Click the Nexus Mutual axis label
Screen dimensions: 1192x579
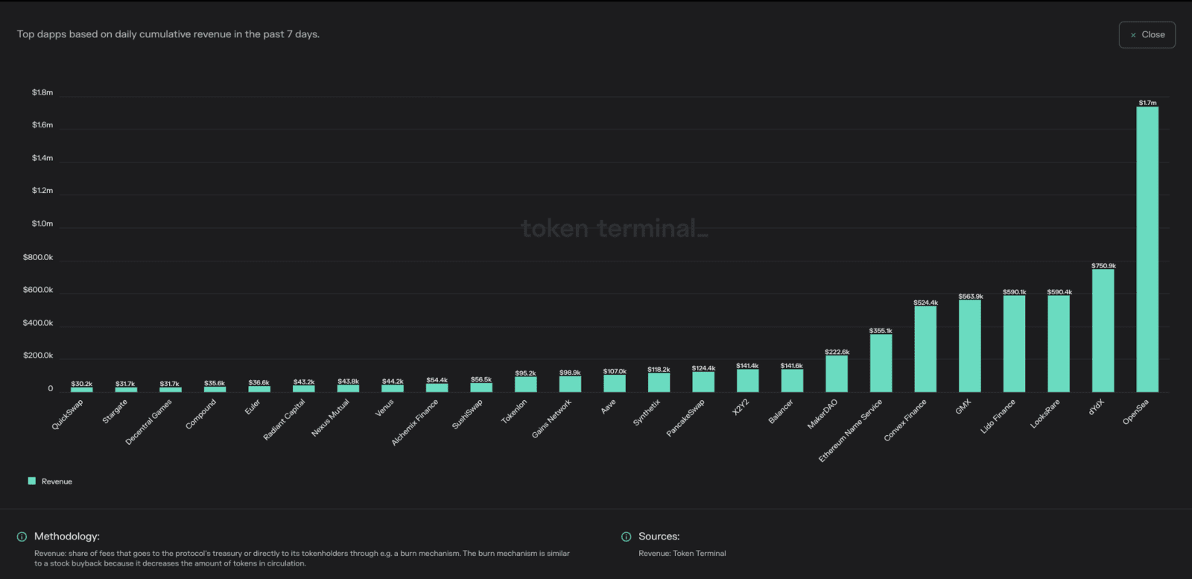click(331, 417)
